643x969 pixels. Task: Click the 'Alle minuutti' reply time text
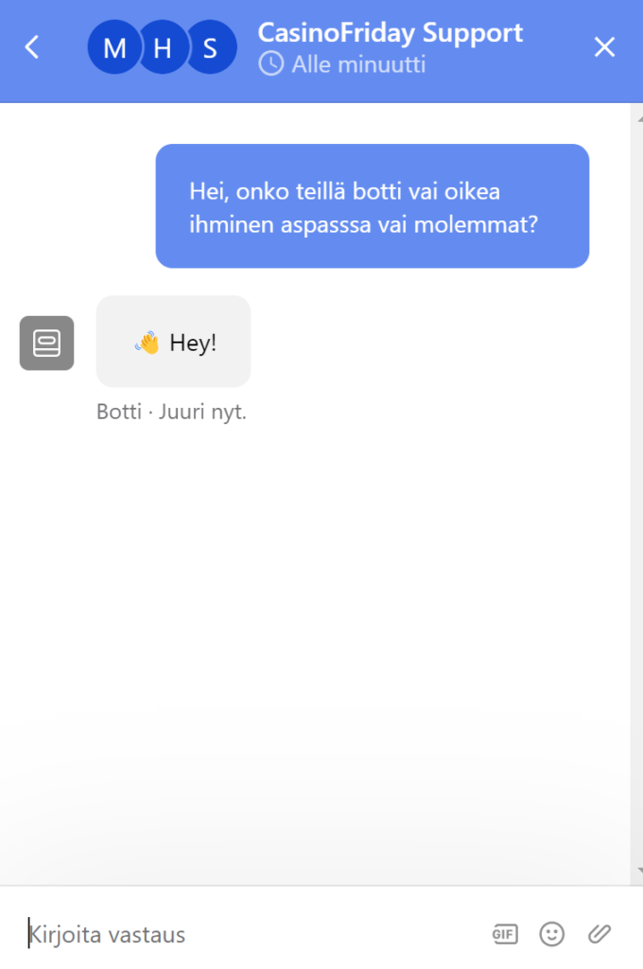[358, 64]
